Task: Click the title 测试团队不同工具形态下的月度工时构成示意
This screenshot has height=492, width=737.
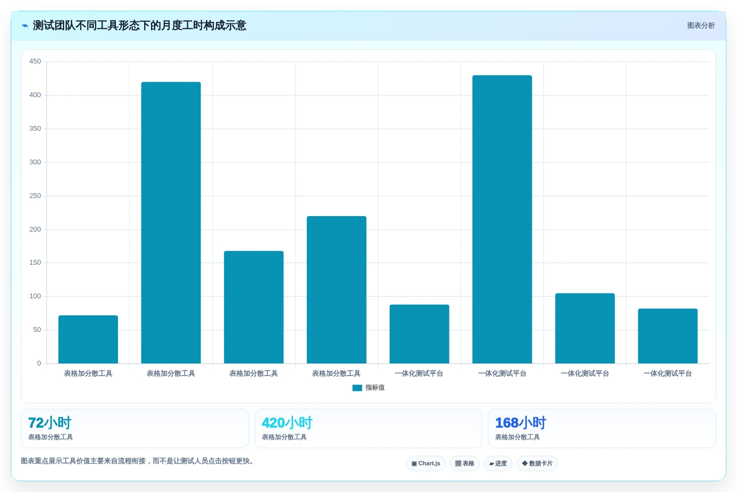Action: [x=140, y=26]
